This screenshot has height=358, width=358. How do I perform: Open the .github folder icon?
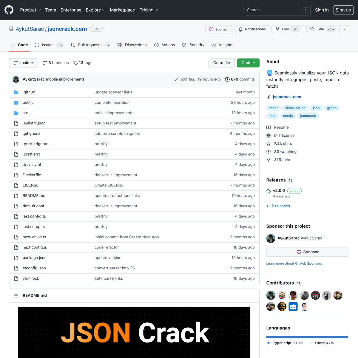coord(16,92)
